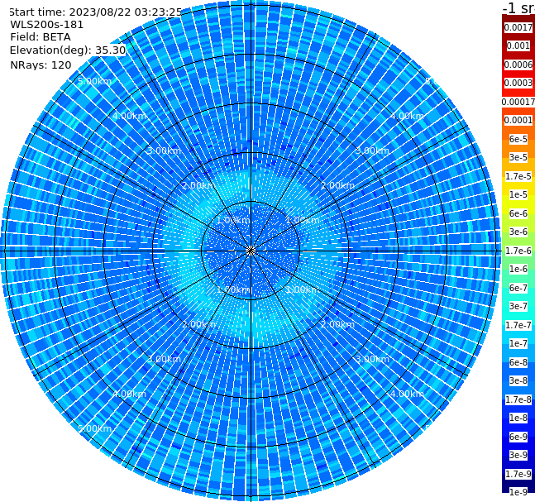
Task: Click the Start time 2023/08/22 03:23:25 label
Action: (x=95, y=12)
